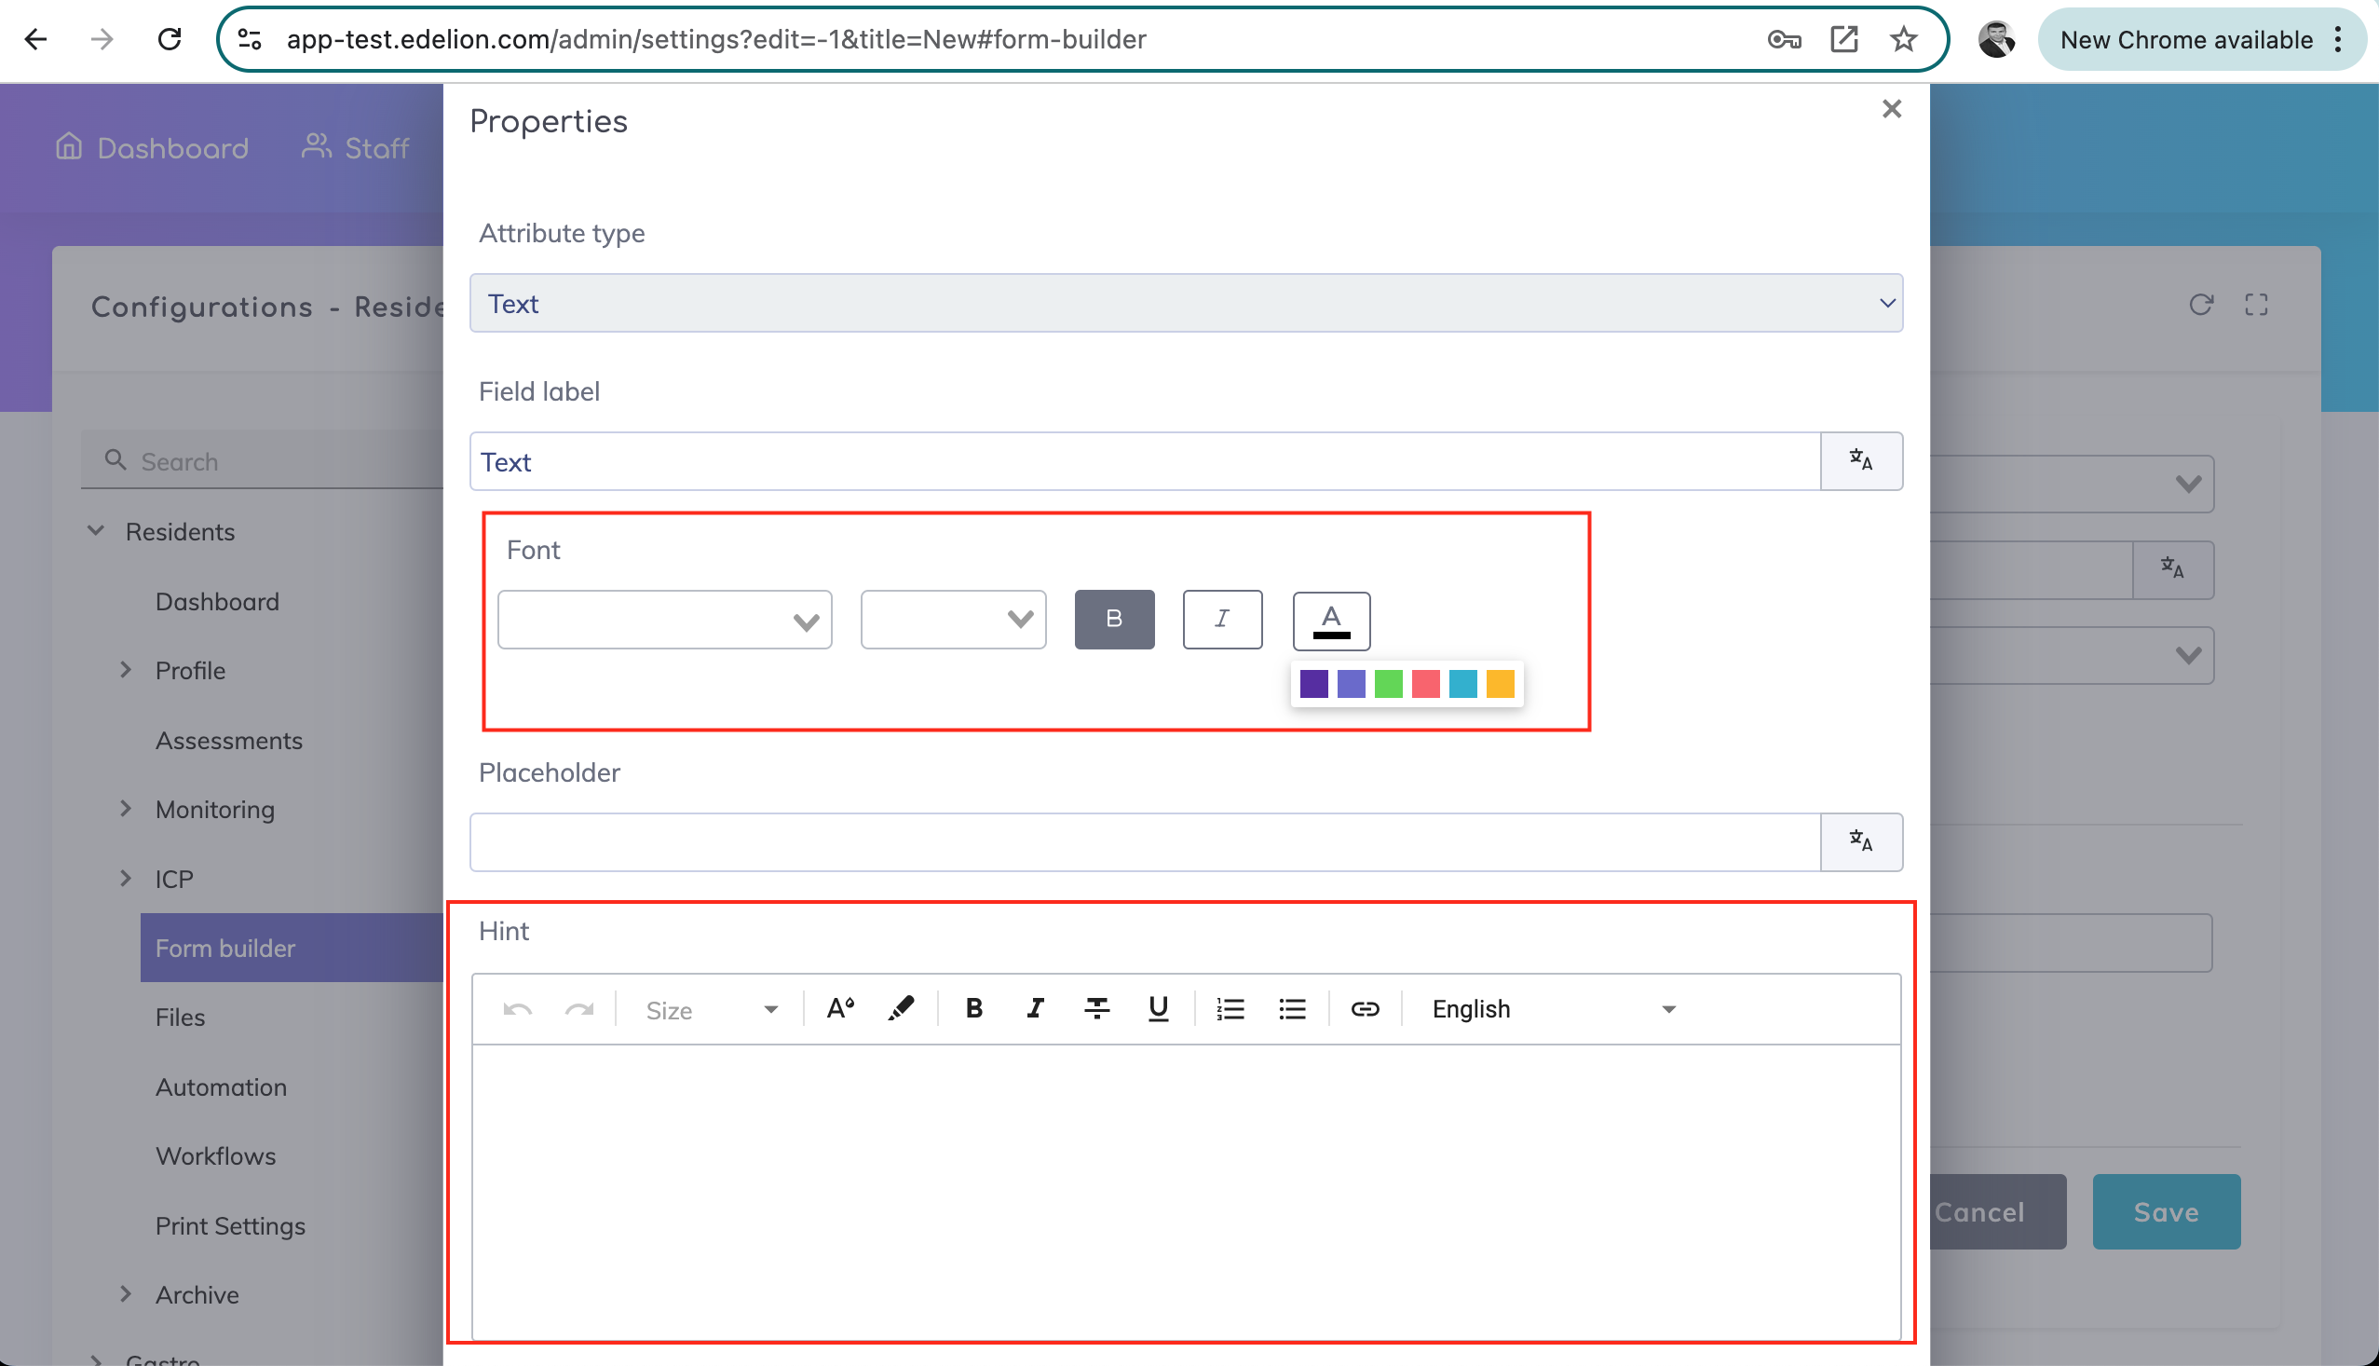Insert a link in the Hint editor

point(1365,1008)
